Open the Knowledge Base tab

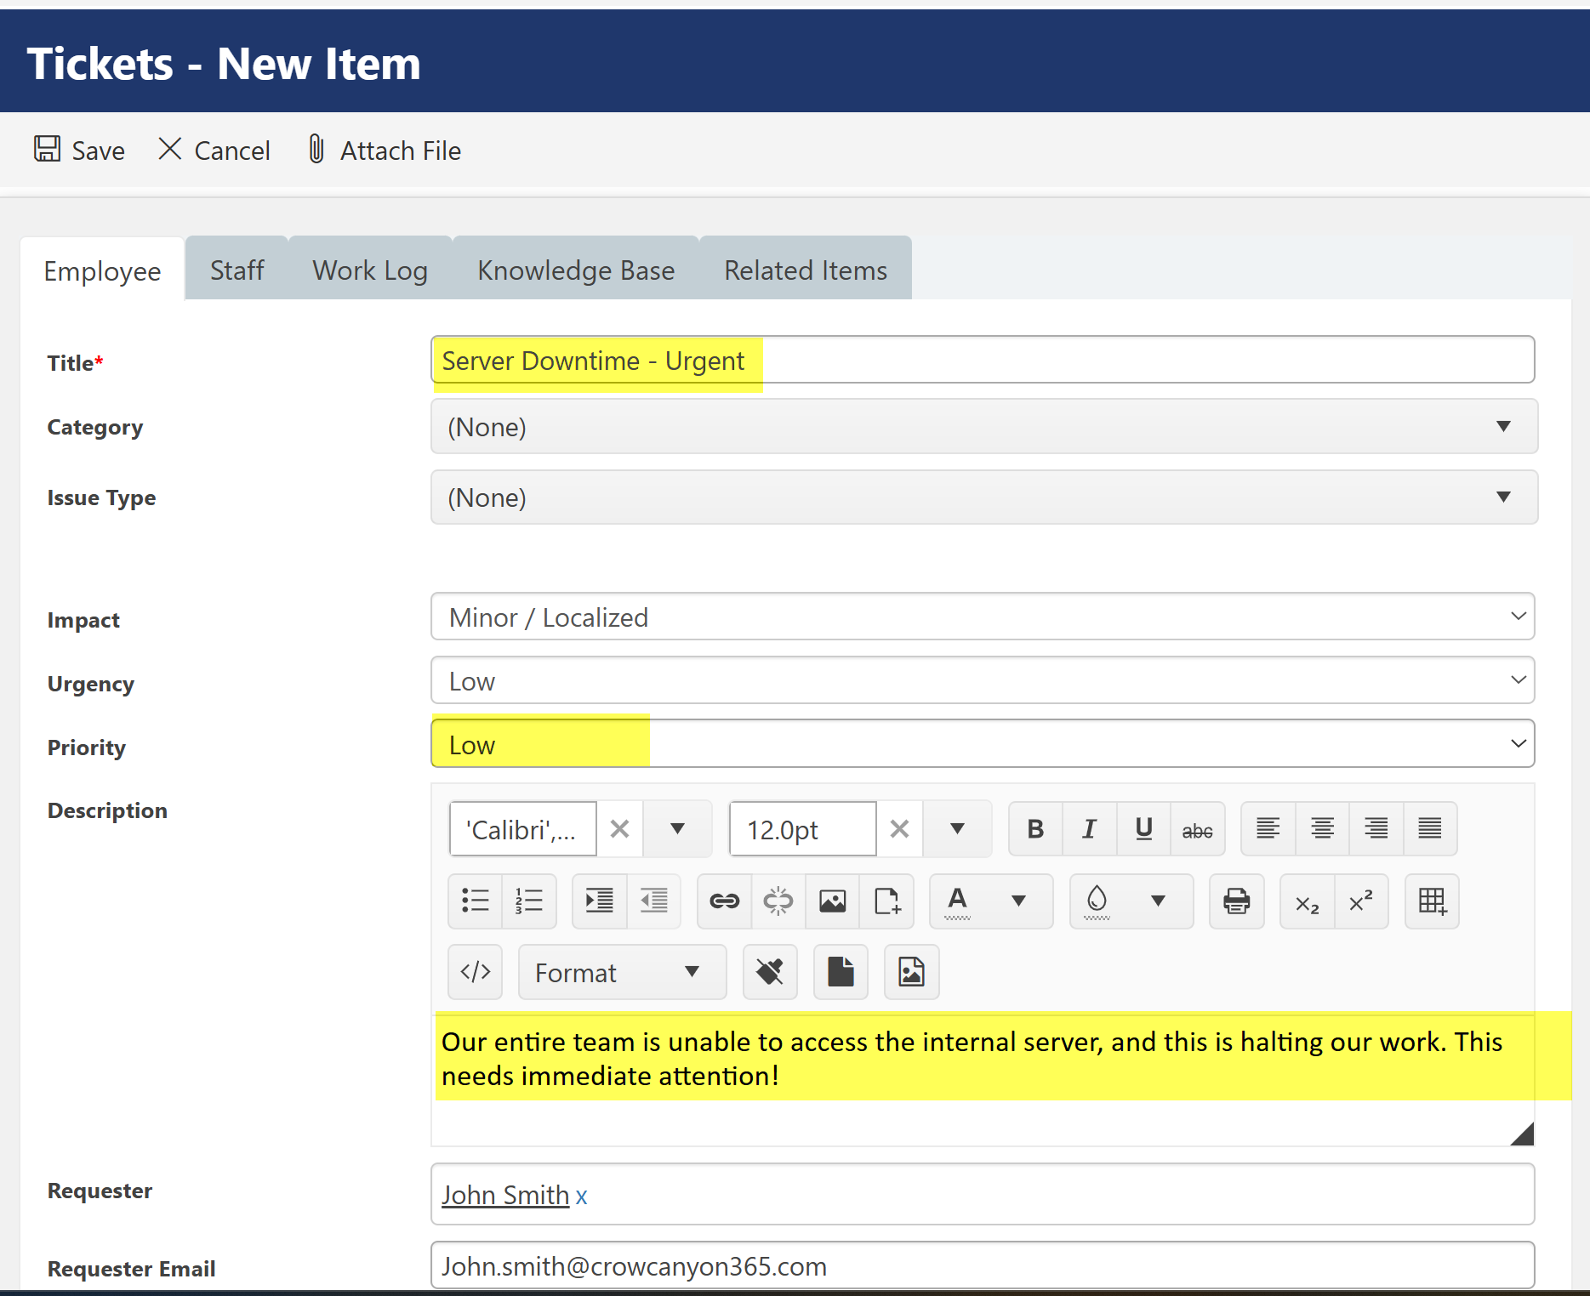click(x=576, y=270)
